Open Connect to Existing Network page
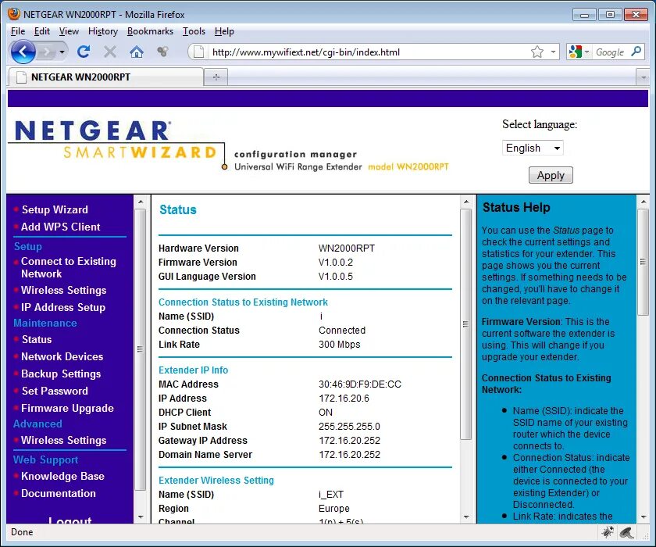Viewport: 656px width, 547px height. tap(69, 267)
